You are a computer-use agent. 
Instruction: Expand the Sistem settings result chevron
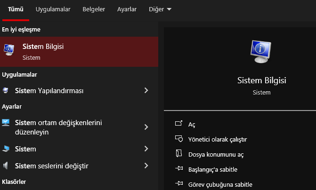(x=146, y=149)
